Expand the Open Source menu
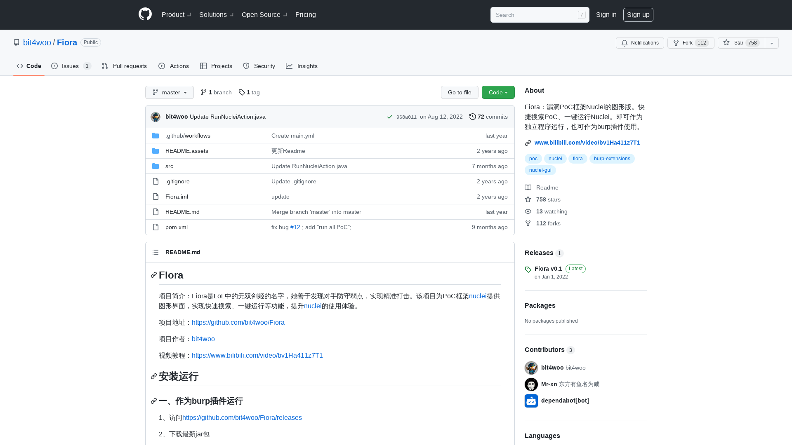The width and height of the screenshot is (792, 445). 264,14
